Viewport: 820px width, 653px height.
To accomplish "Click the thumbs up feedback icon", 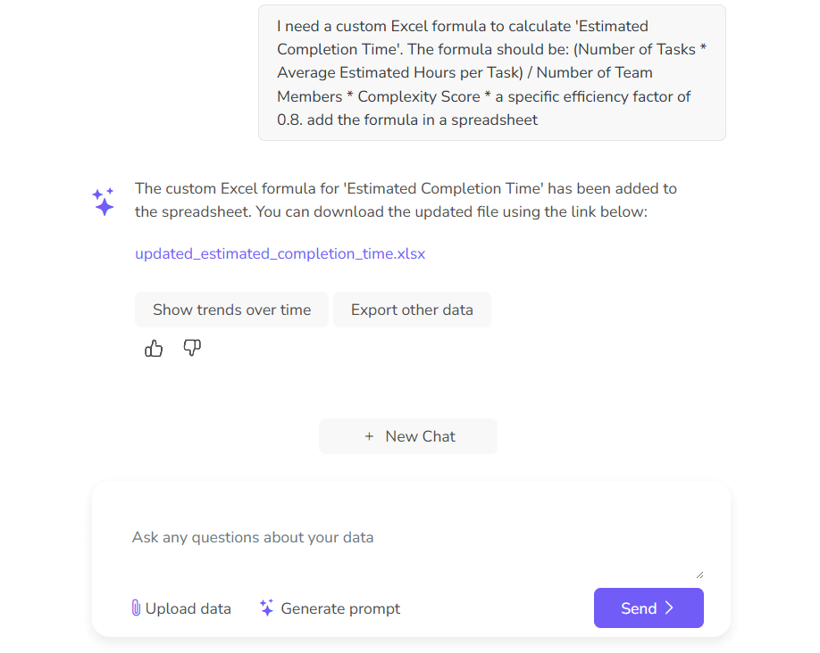I will pos(154,348).
